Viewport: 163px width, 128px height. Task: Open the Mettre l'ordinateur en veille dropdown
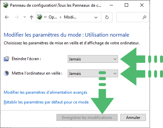[93, 74]
